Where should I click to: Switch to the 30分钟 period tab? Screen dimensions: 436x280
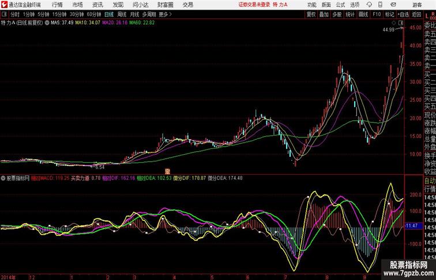pos(77,14)
